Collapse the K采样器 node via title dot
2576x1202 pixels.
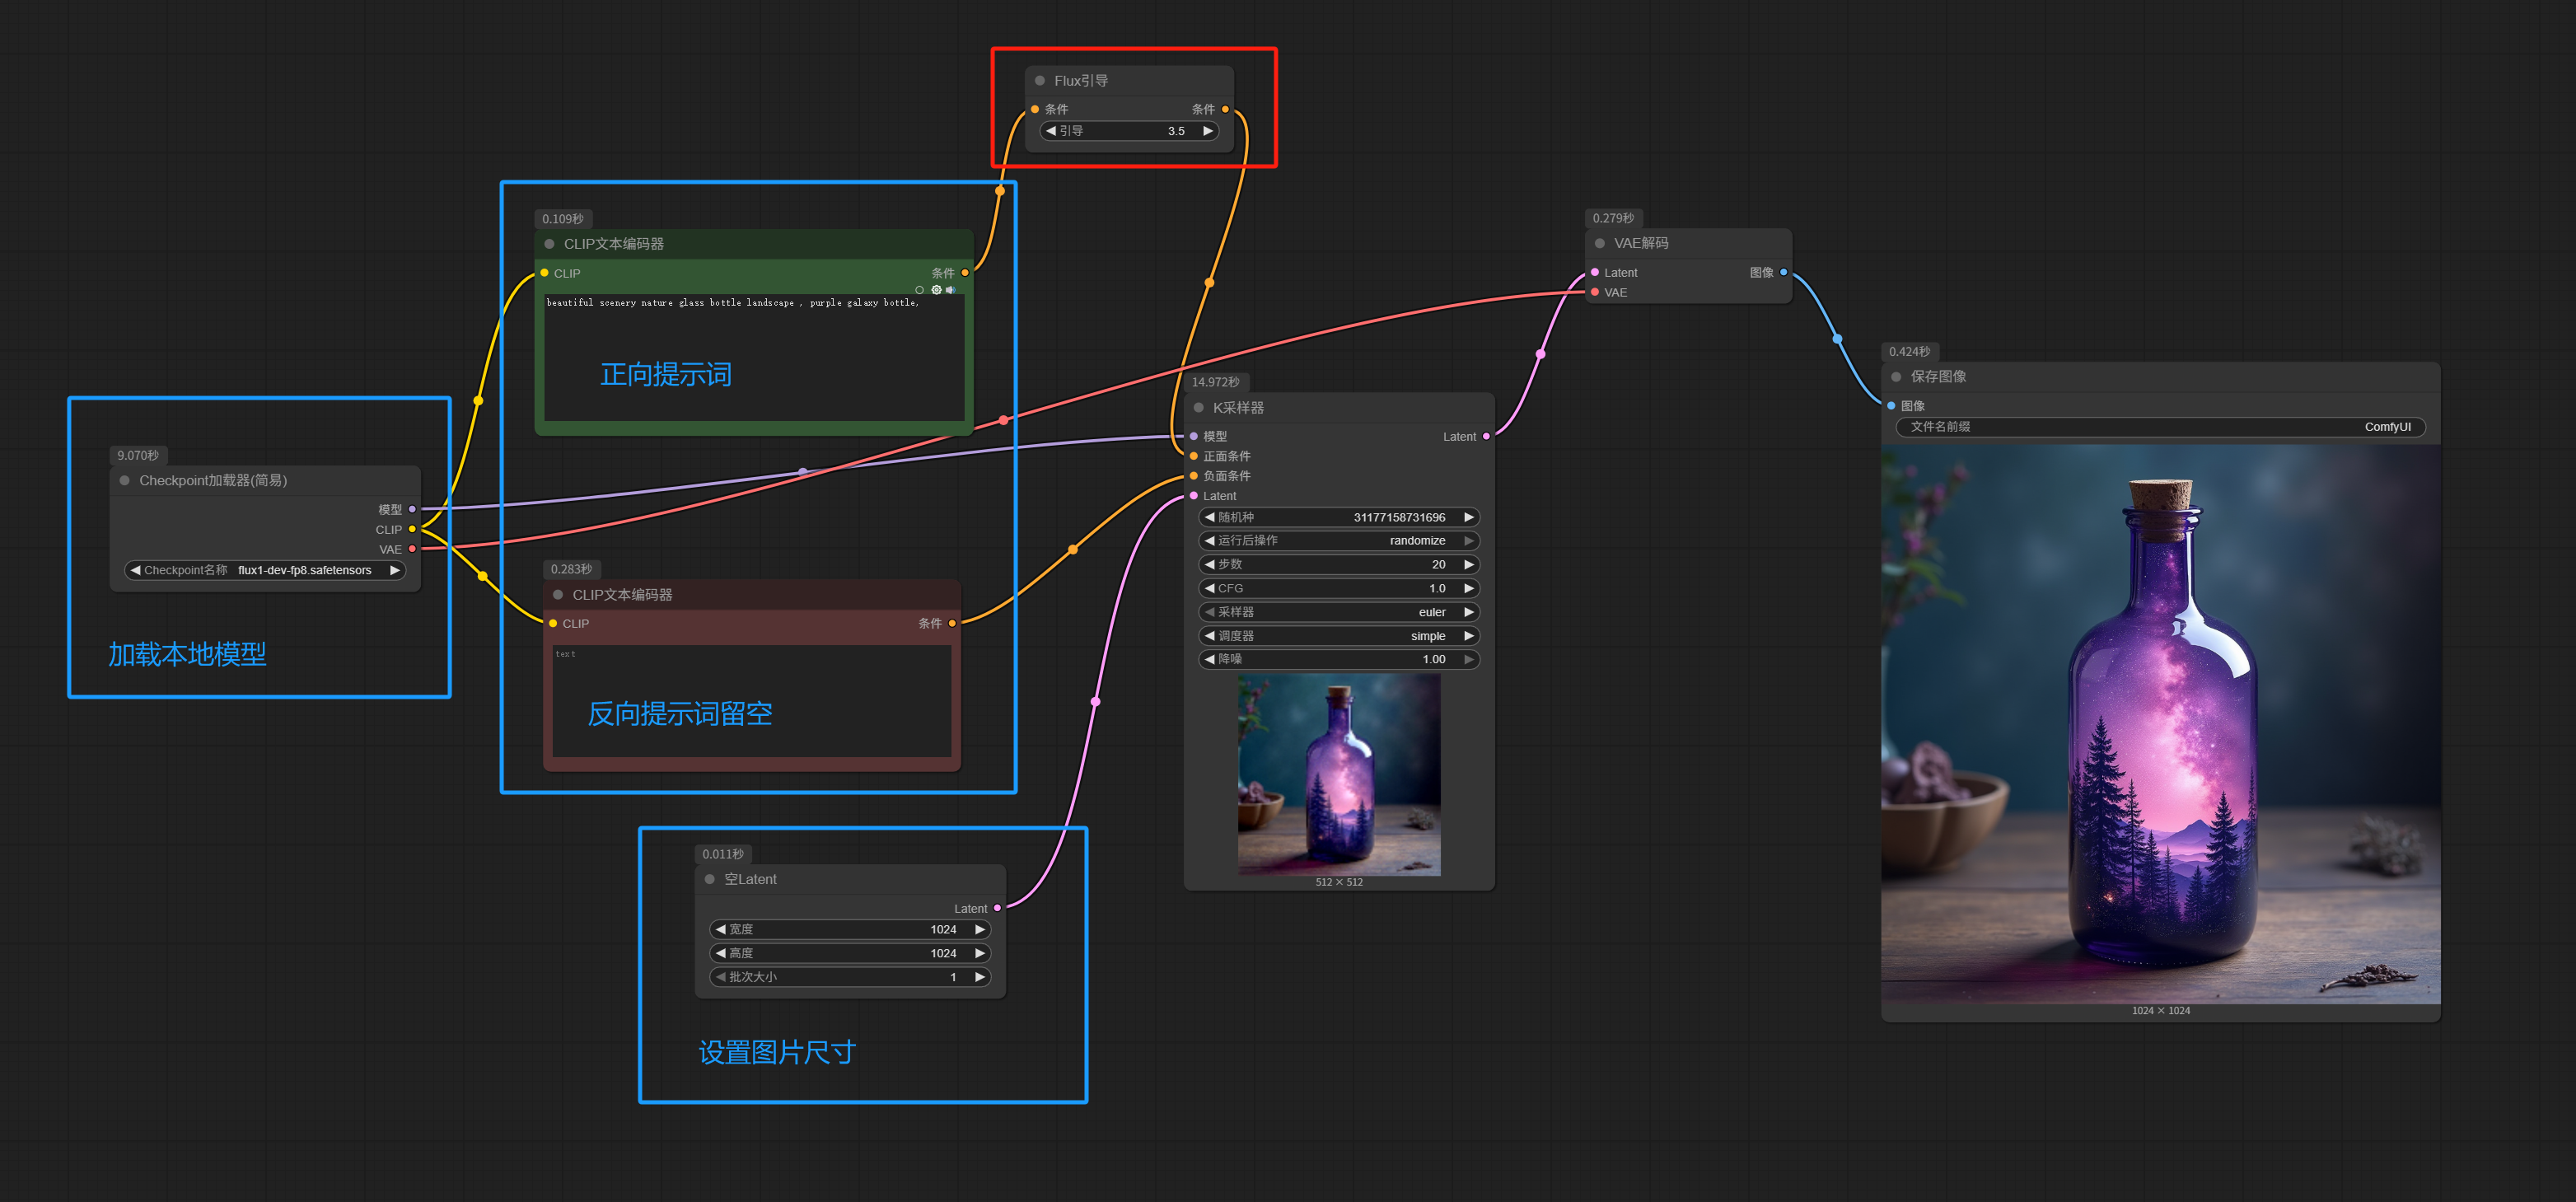[1198, 408]
